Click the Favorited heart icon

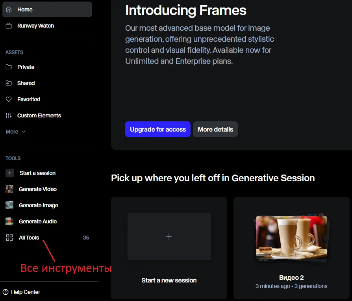click(9, 99)
